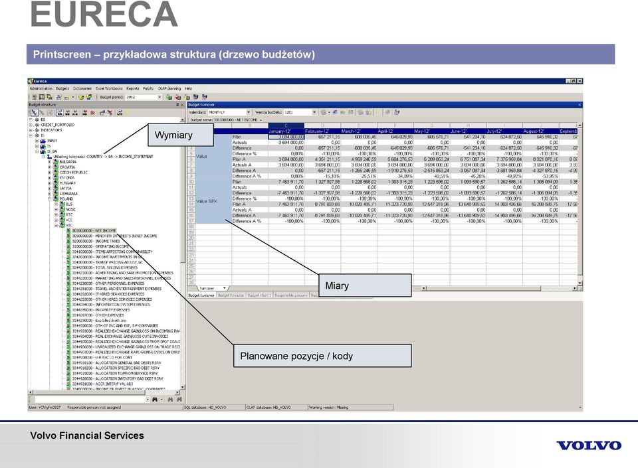Click the blue arrow icon in Budget turnover toolbar

click(335, 112)
